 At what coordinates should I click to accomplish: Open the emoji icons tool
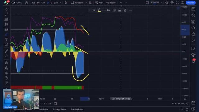(x=6, y=44)
